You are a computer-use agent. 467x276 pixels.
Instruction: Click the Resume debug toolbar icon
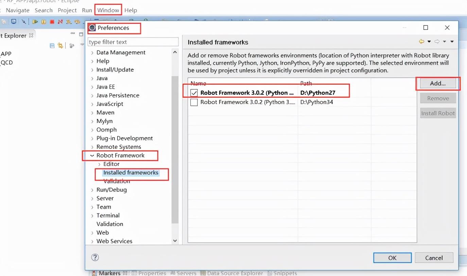coord(35,21)
